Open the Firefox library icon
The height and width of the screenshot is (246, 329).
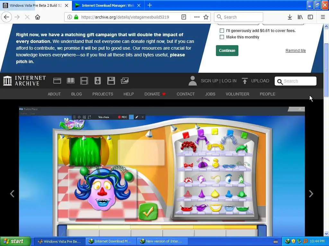(300, 17)
